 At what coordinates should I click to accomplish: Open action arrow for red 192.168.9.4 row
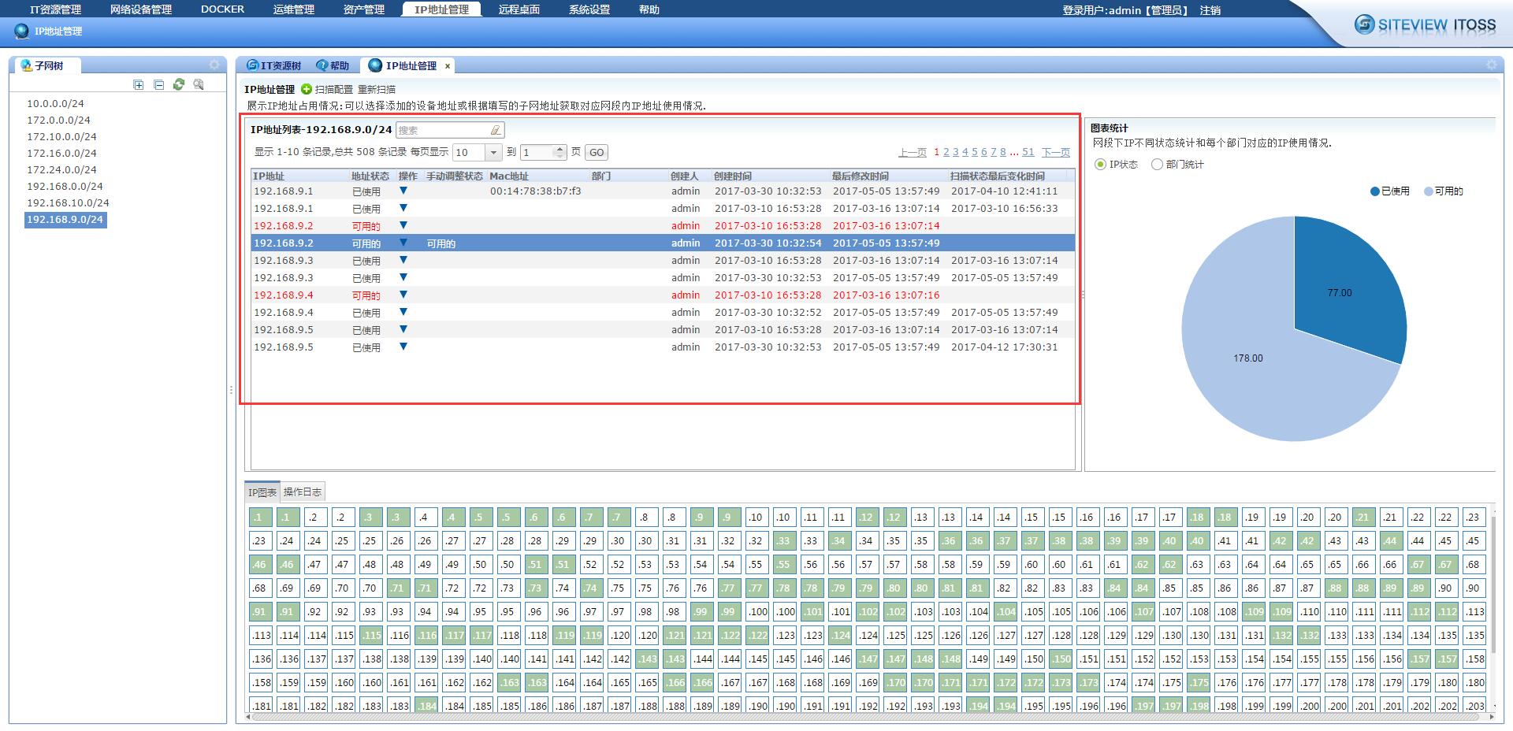[403, 295]
